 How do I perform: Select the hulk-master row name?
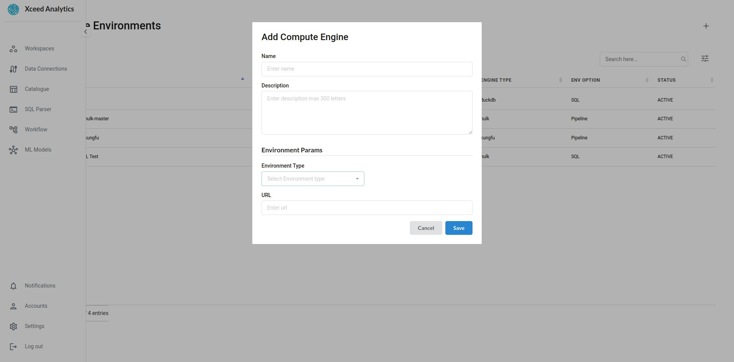point(97,119)
